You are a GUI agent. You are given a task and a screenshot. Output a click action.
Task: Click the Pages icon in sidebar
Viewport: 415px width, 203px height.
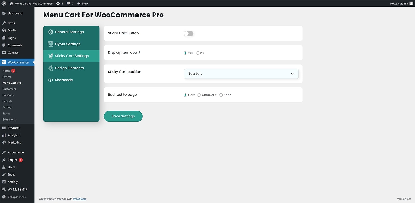pyautogui.click(x=4, y=38)
